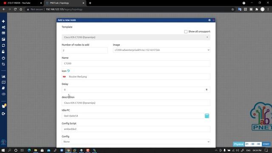Click the Idle-PC calculator icon

[x=207, y=116]
